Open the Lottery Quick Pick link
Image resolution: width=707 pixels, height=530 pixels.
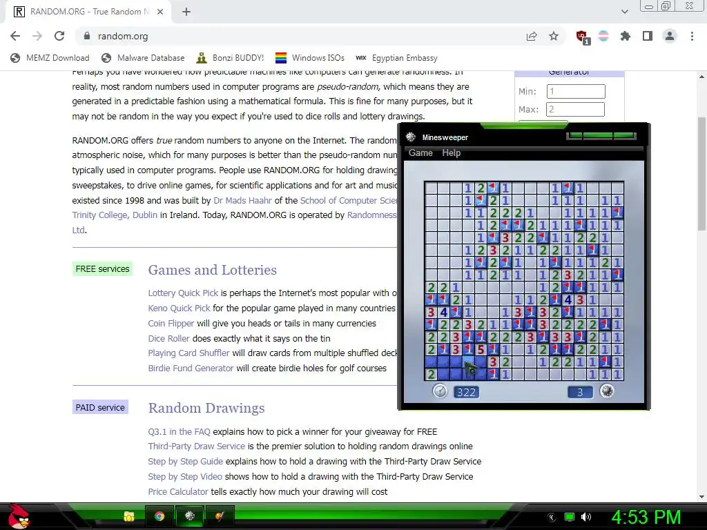pos(183,293)
